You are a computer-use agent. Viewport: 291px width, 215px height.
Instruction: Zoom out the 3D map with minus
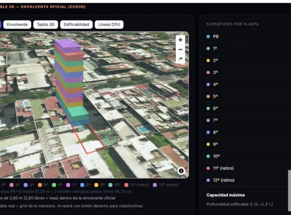coord(180,50)
